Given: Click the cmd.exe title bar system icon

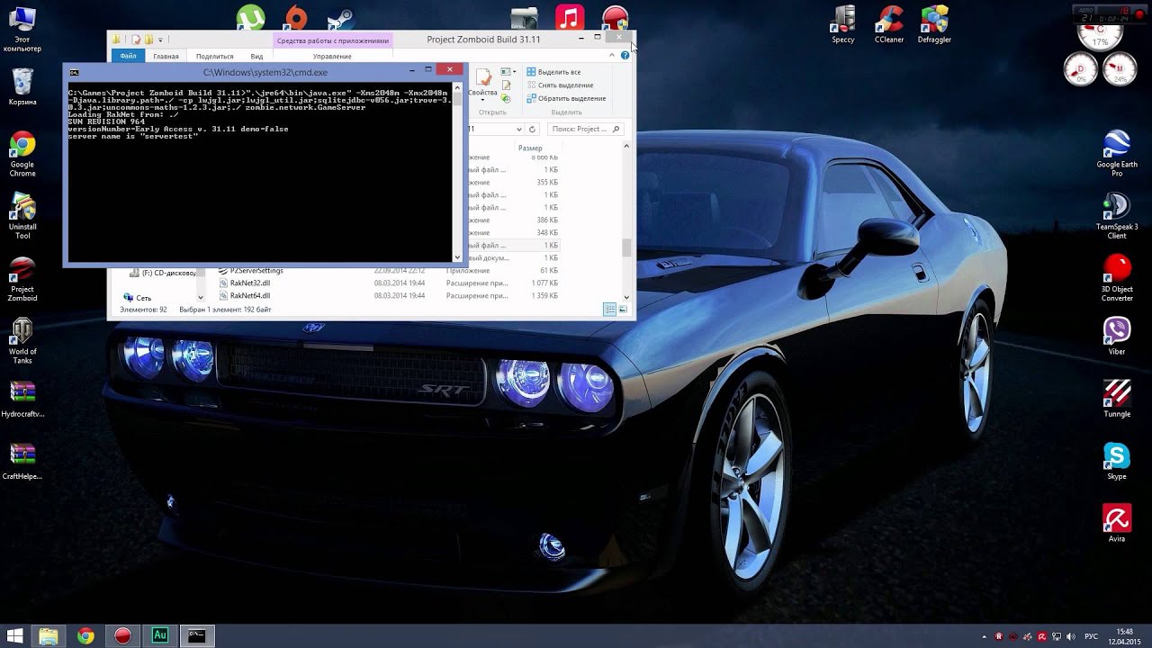Looking at the screenshot, I should 74,72.
